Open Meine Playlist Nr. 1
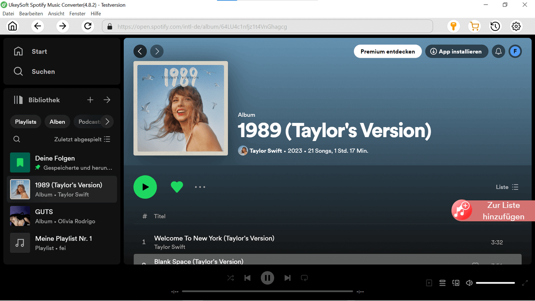Image resolution: width=535 pixels, height=301 pixels. coord(62,243)
